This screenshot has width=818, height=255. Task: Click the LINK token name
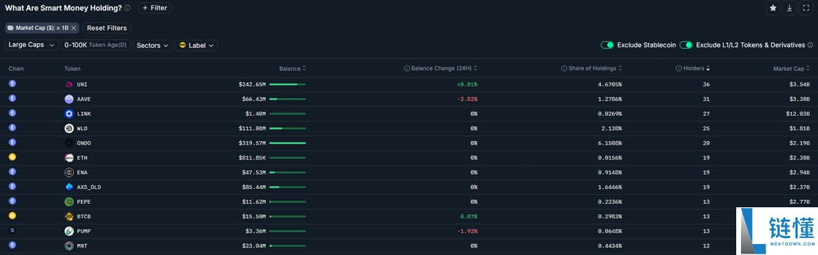(84, 114)
